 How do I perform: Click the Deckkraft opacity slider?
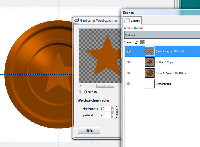tap(162, 35)
